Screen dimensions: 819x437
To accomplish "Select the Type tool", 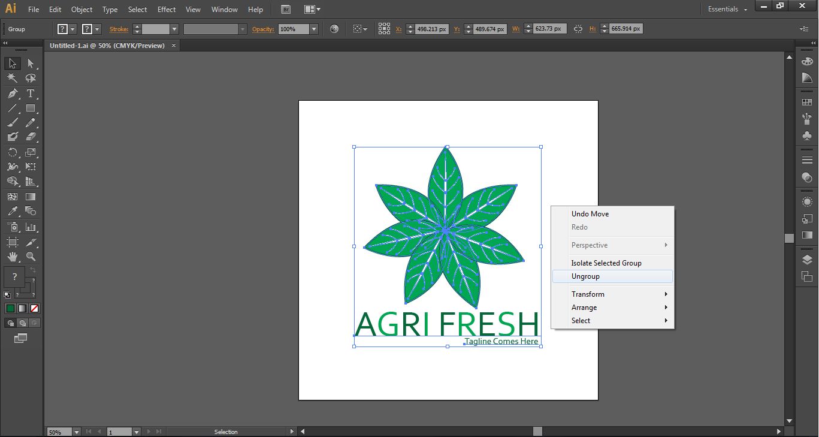I will (x=31, y=94).
